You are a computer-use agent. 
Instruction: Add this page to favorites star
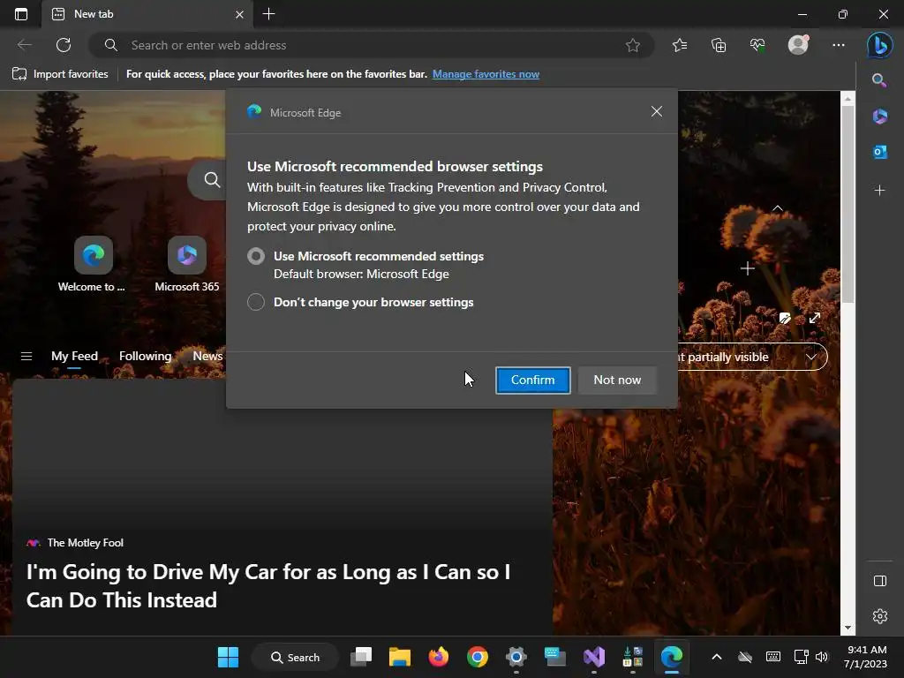click(x=632, y=45)
